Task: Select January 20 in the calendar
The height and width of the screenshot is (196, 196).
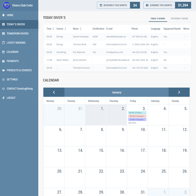Action: point(54,178)
